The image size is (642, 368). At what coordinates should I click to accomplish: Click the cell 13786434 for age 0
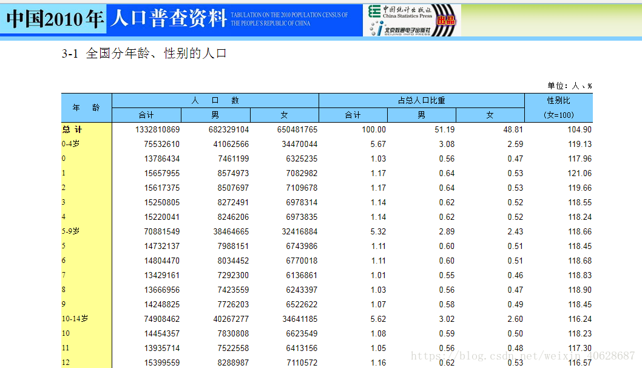tap(162, 158)
